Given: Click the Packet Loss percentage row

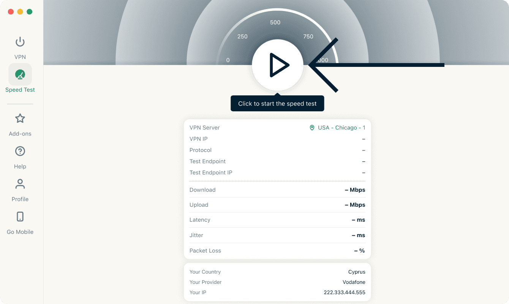Looking at the screenshot, I should pos(277,251).
